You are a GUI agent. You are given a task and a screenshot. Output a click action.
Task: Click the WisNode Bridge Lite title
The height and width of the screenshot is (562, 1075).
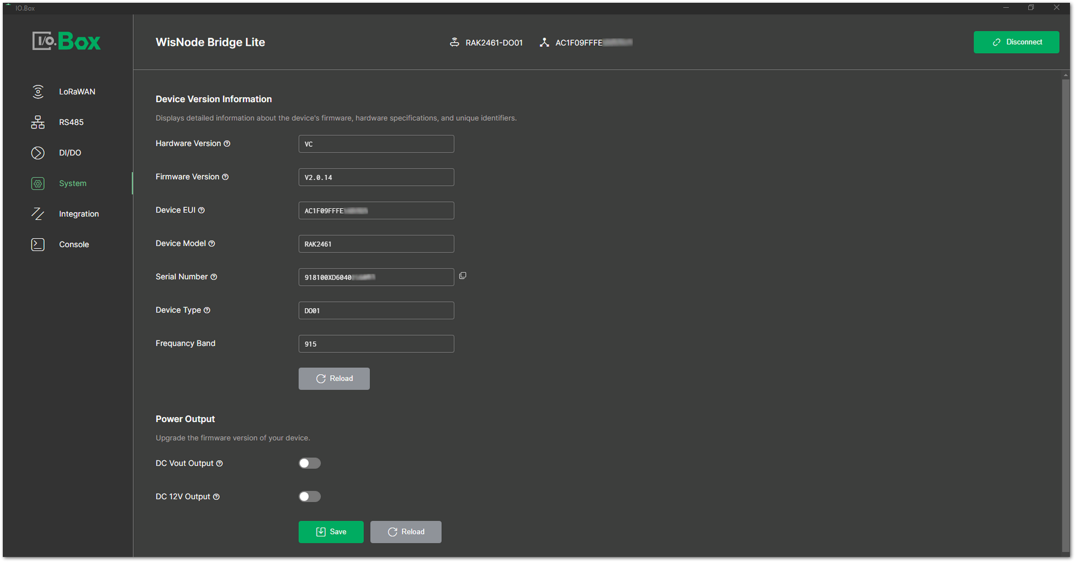210,42
